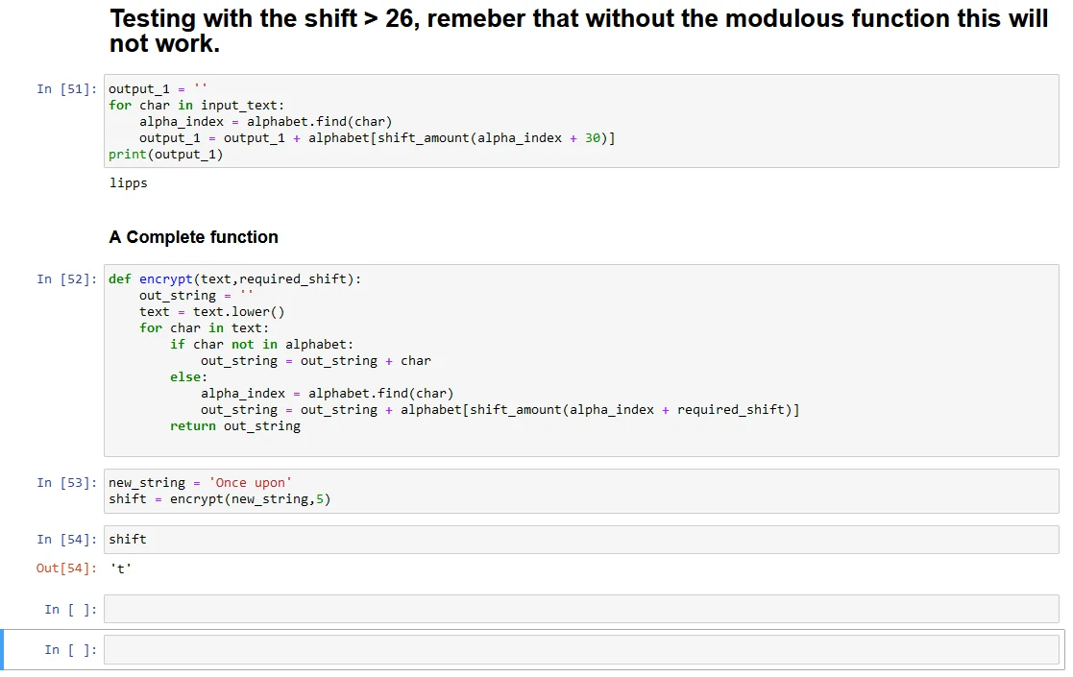Select the In [53] prompt label

click(66, 483)
